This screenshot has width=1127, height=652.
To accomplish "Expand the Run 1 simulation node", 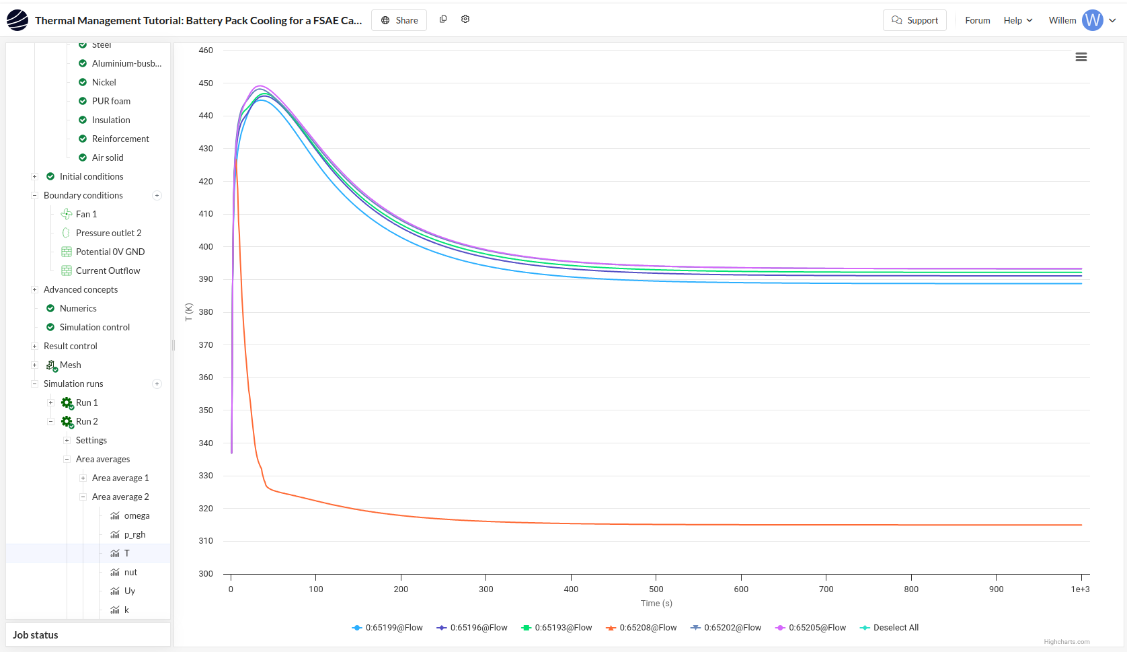I will click(x=50, y=403).
